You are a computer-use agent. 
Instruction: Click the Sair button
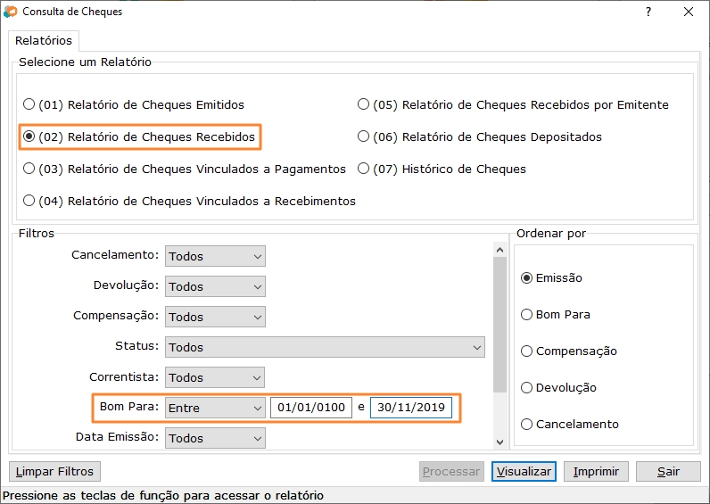(668, 471)
